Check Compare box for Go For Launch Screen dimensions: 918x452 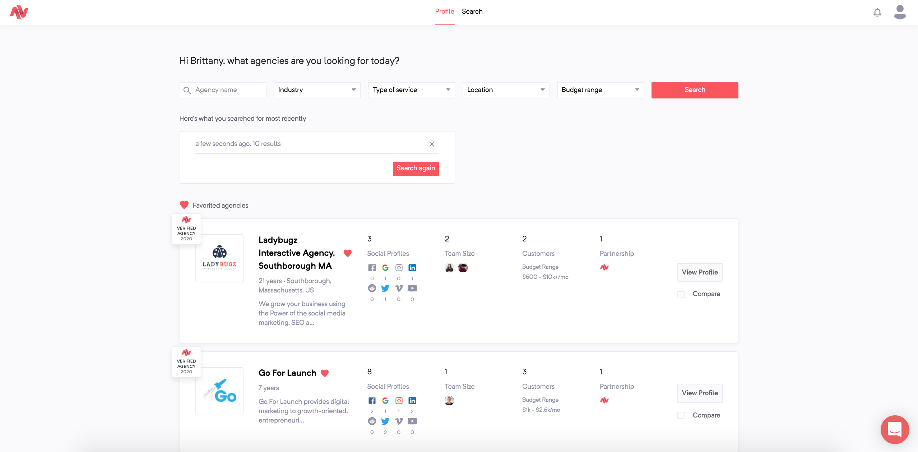click(x=681, y=415)
